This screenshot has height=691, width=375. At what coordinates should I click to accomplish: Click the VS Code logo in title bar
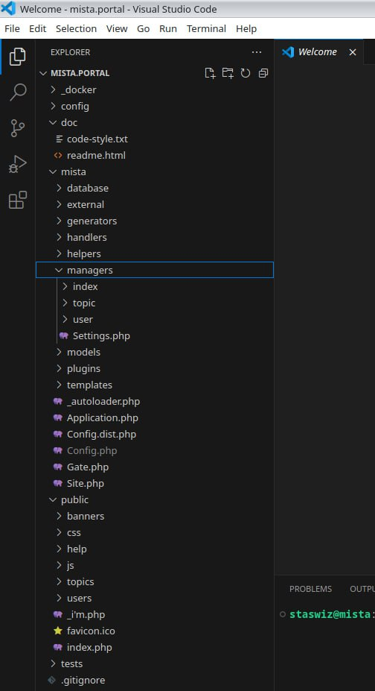pos(8,8)
